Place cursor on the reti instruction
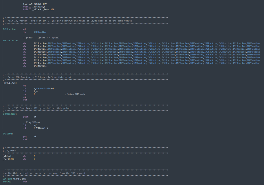The height and width of the screenshot is (185, 264). (26, 139)
